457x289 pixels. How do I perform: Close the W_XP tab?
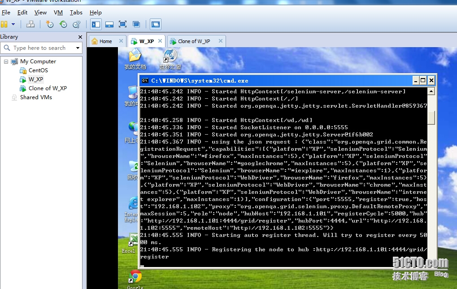pos(160,41)
